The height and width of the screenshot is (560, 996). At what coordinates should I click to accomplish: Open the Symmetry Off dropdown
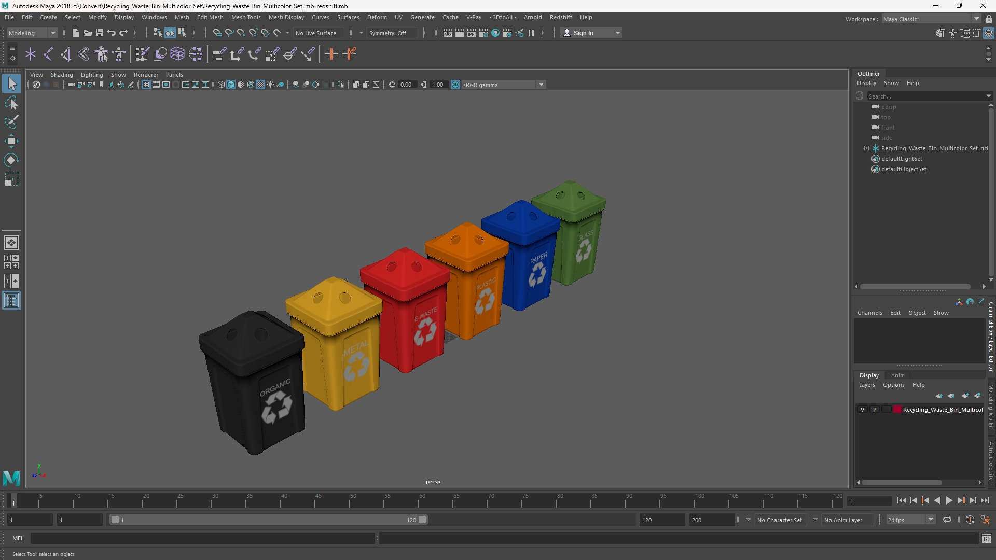pyautogui.click(x=393, y=33)
